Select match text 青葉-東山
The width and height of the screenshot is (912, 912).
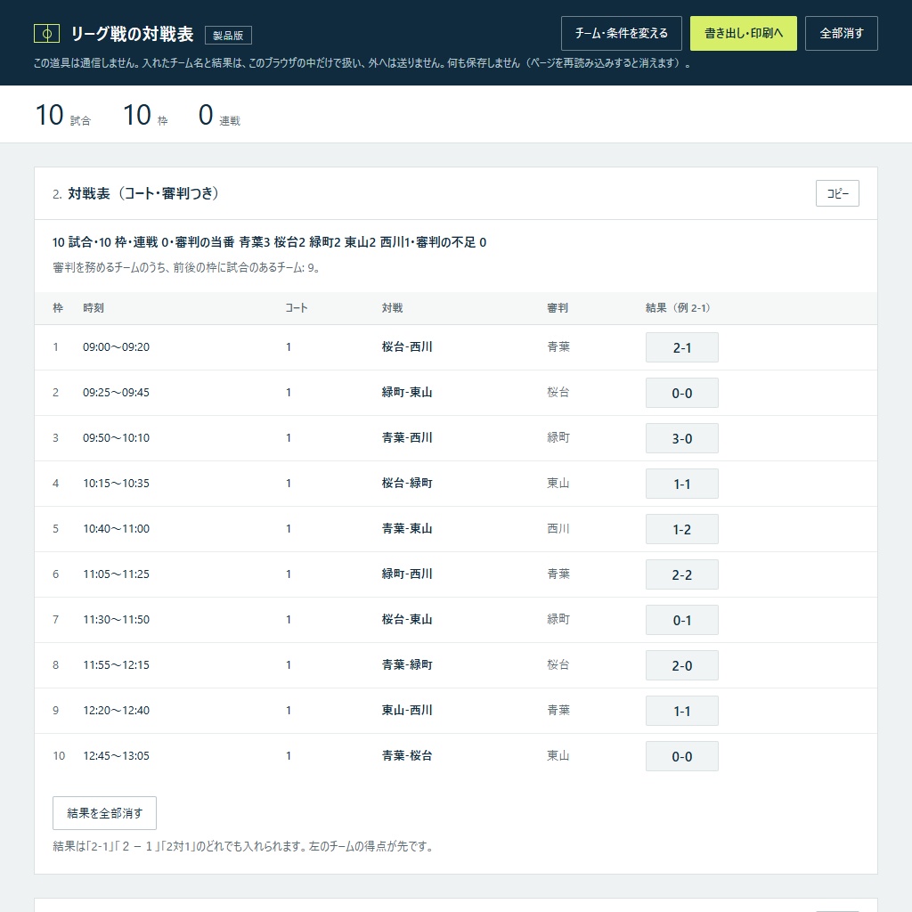click(406, 528)
